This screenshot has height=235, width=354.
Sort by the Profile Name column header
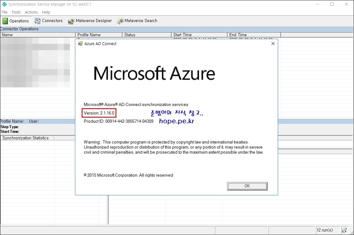pyautogui.click(x=99, y=35)
